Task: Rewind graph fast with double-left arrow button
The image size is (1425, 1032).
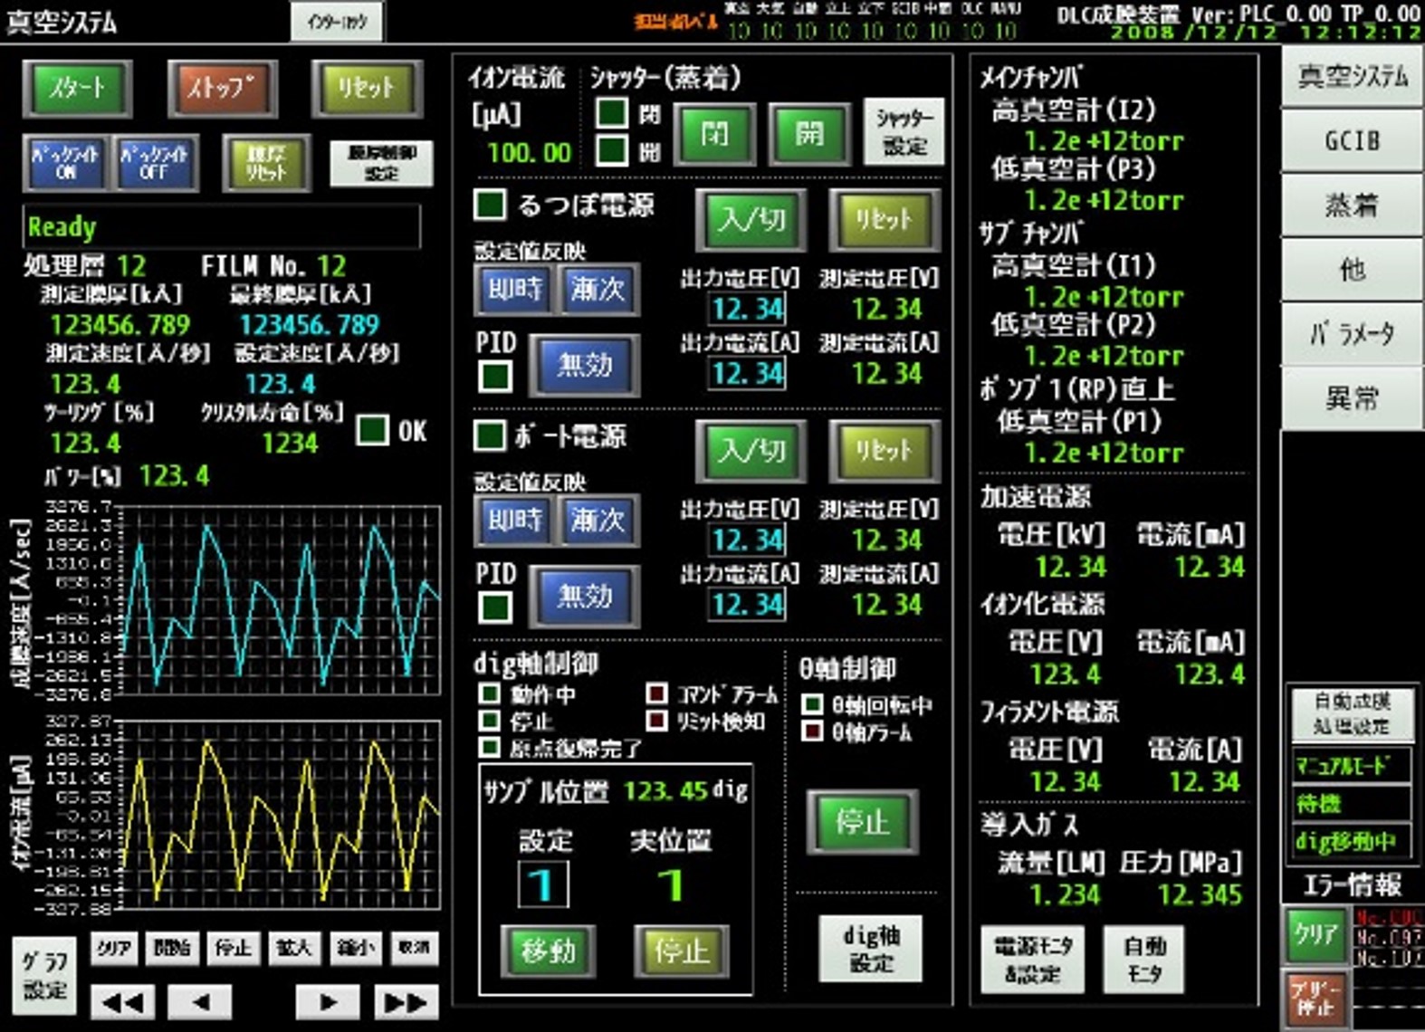Action: click(123, 1002)
